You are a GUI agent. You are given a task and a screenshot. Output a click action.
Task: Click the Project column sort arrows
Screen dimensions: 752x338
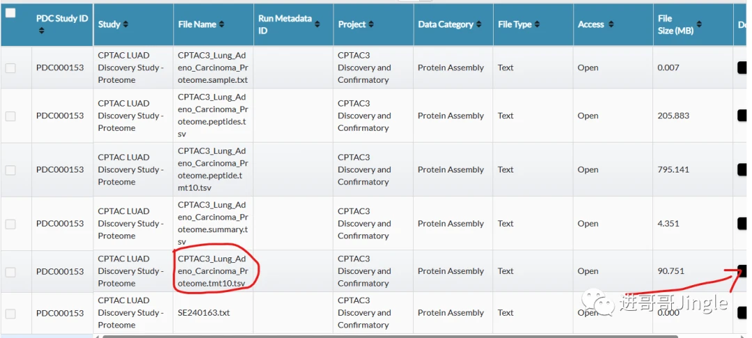pyautogui.click(x=371, y=25)
